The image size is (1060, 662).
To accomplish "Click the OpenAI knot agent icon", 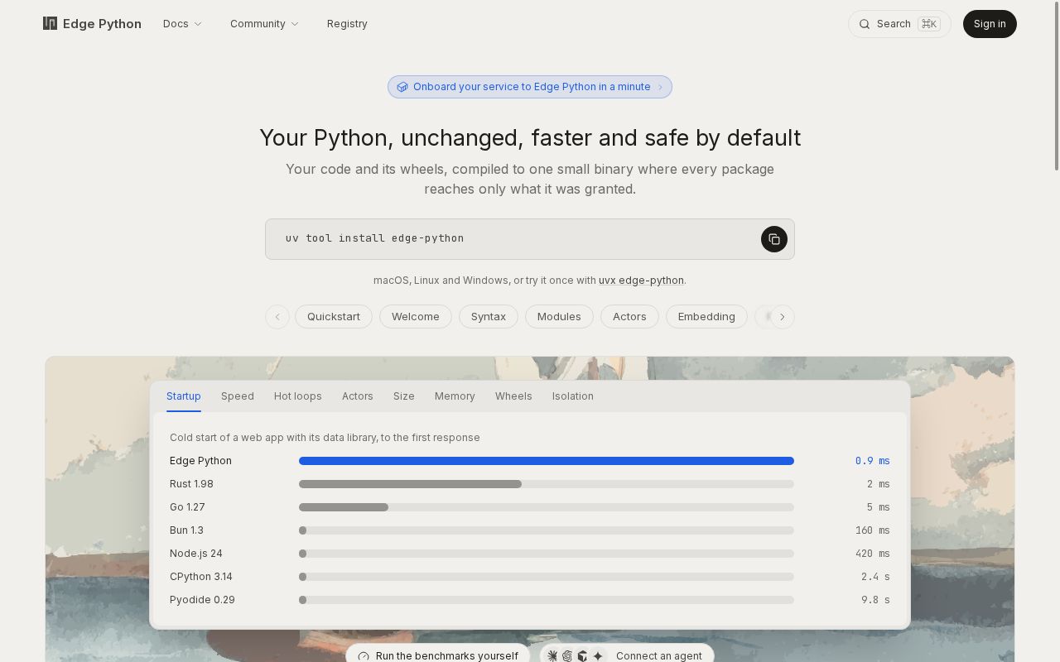I will coord(567,656).
